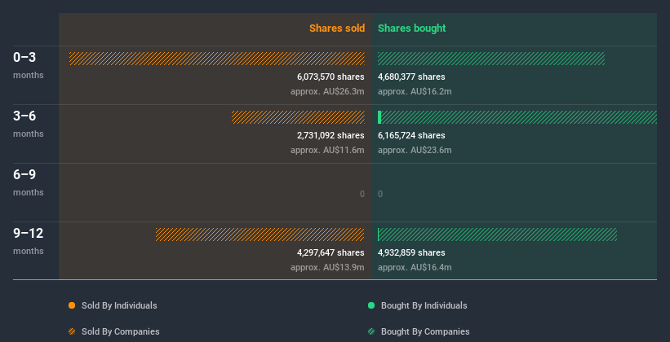This screenshot has height=342, width=670.
Task: Click the 4,297,647 shares value
Action: (331, 253)
